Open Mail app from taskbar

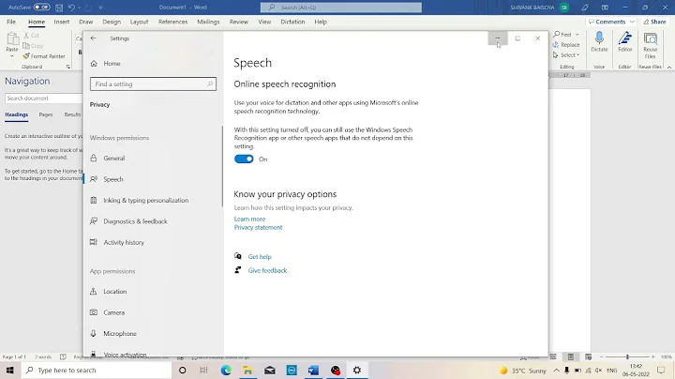(270, 370)
